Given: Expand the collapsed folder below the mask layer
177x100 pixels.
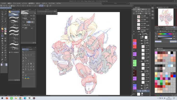Looking at the screenshot, I should (x=140, y=40).
